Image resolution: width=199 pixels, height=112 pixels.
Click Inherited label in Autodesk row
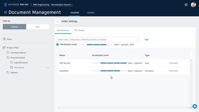coord(173,71)
